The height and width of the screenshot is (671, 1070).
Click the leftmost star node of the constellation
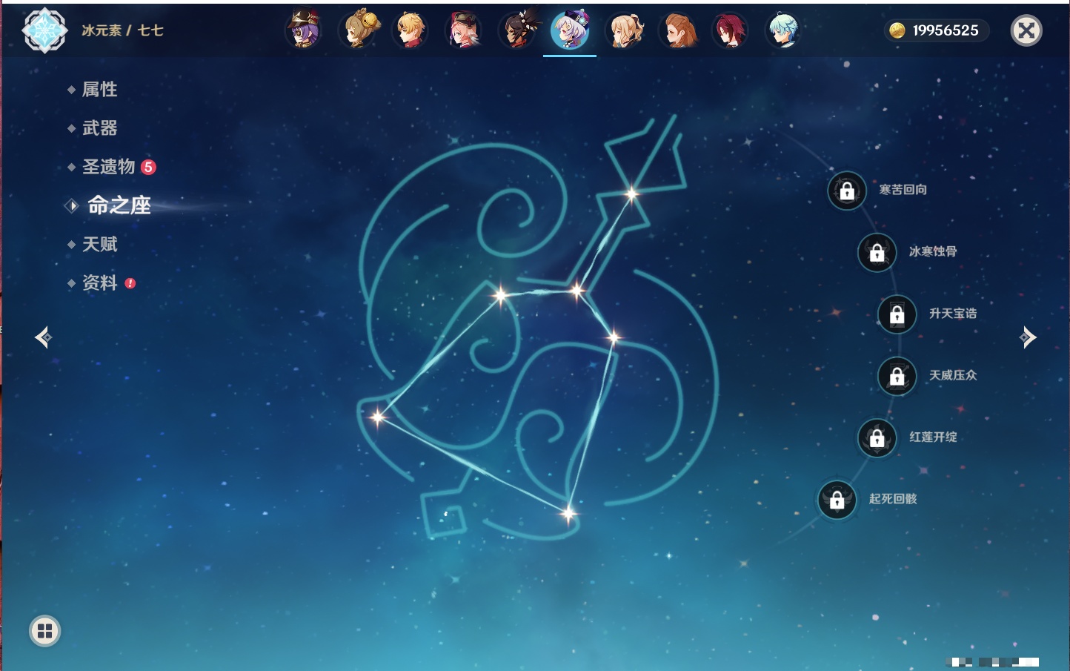[x=377, y=417]
